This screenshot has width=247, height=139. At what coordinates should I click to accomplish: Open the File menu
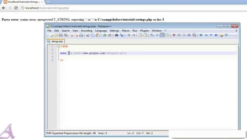(x=49, y=31)
